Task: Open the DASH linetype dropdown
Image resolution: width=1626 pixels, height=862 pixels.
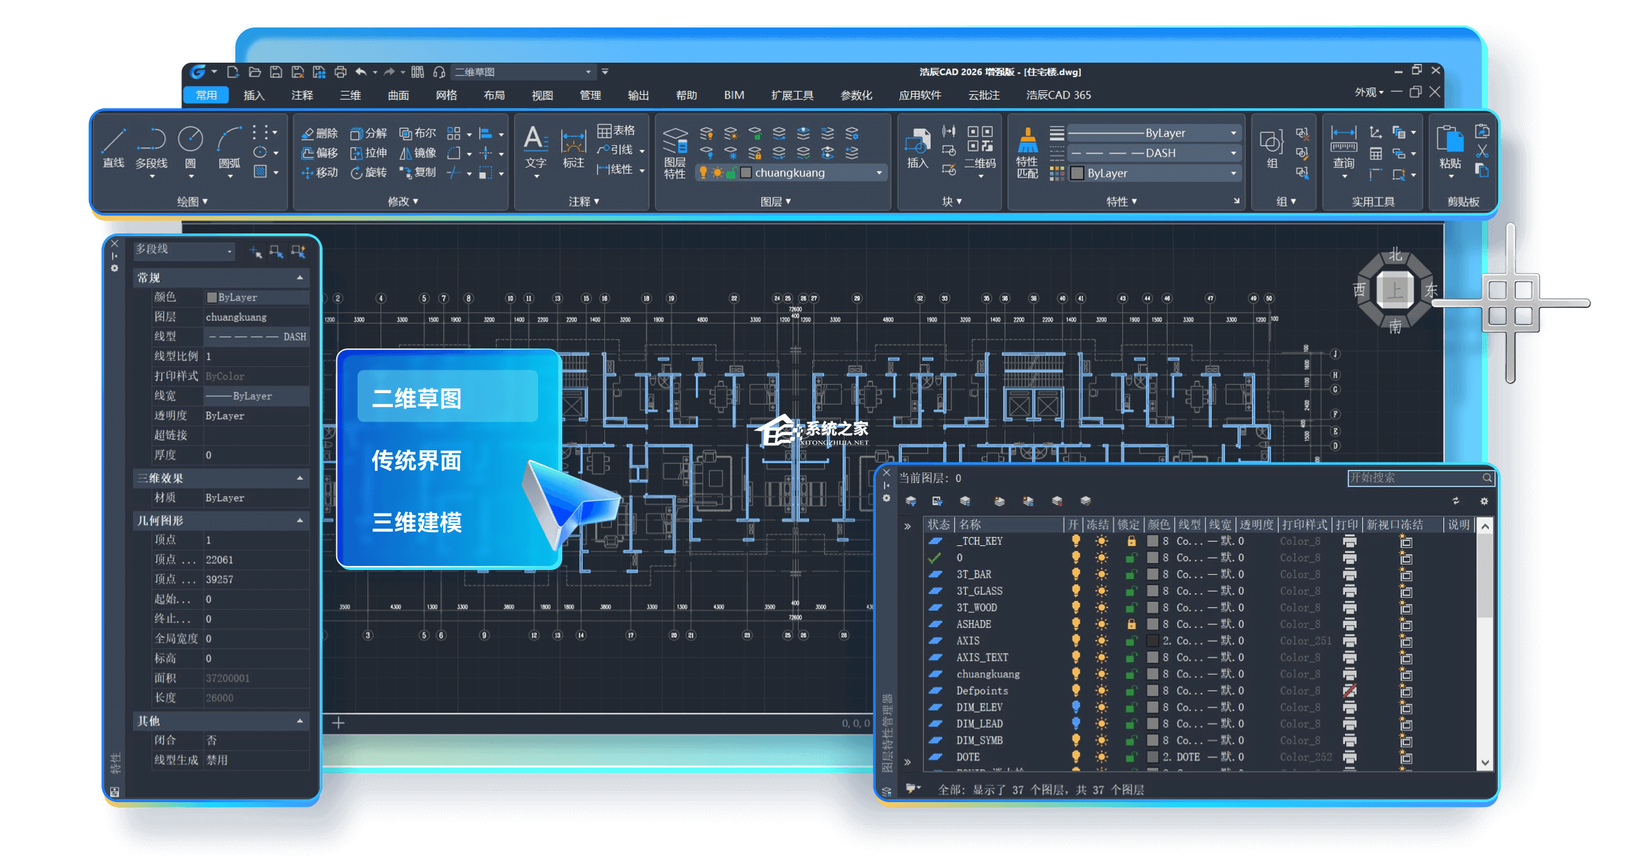Action: 1233,153
